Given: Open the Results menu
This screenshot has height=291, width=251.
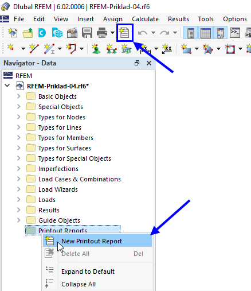Looking at the screenshot, I should coord(178,19).
